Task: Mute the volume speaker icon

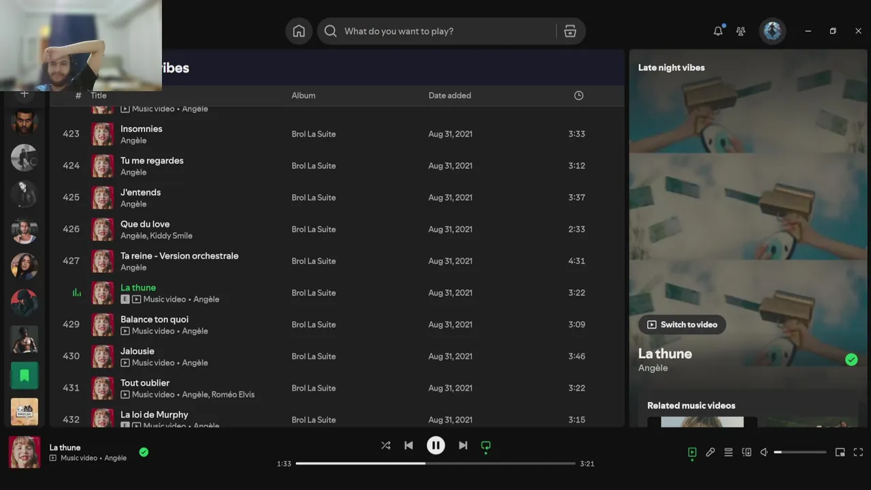Action: (764, 453)
